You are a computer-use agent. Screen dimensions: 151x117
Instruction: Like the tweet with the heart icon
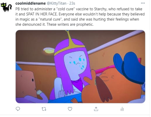pyautogui.click(x=70, y=109)
